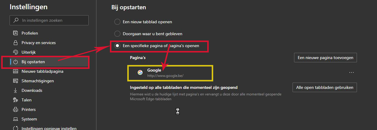Click the Uiterlijk palette icon
Screen dimensions: 377x130
[16, 52]
